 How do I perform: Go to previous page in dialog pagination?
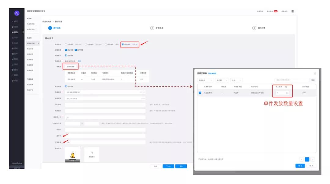302,159
